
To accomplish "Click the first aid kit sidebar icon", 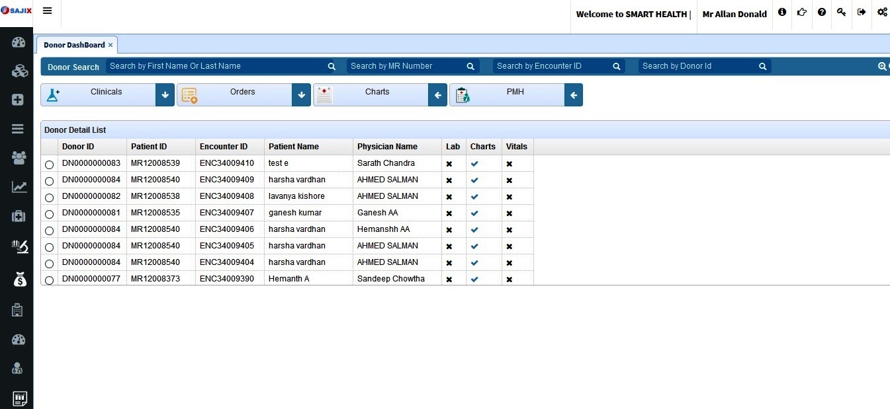I will click(x=19, y=216).
